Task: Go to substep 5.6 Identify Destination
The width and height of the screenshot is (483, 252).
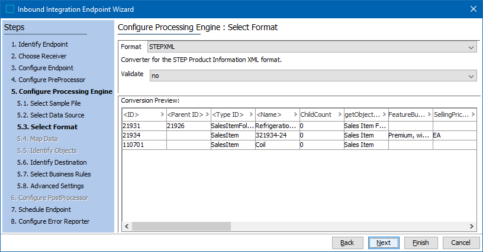Action: (x=51, y=162)
